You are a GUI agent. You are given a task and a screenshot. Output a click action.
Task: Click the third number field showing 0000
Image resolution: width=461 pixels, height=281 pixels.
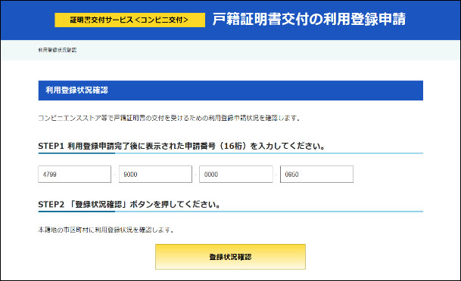236,174
